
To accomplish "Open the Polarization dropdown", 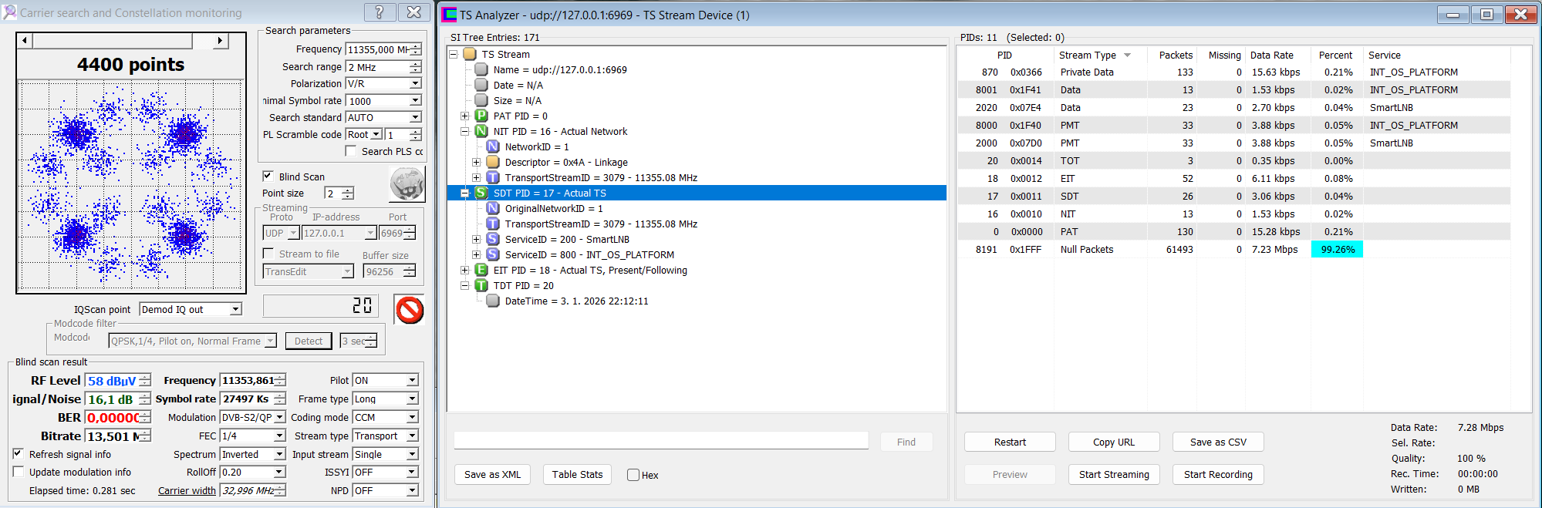I will point(415,83).
